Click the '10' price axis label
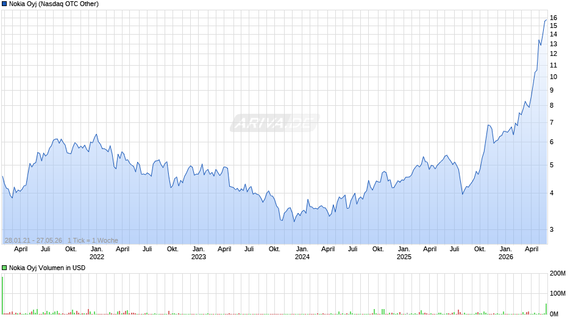This screenshot has height=320, width=573. pos(553,77)
